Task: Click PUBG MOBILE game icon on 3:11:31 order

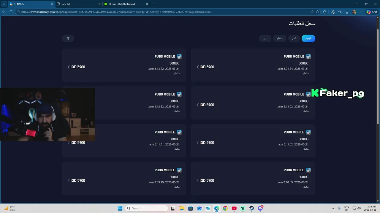Action: 179,132
